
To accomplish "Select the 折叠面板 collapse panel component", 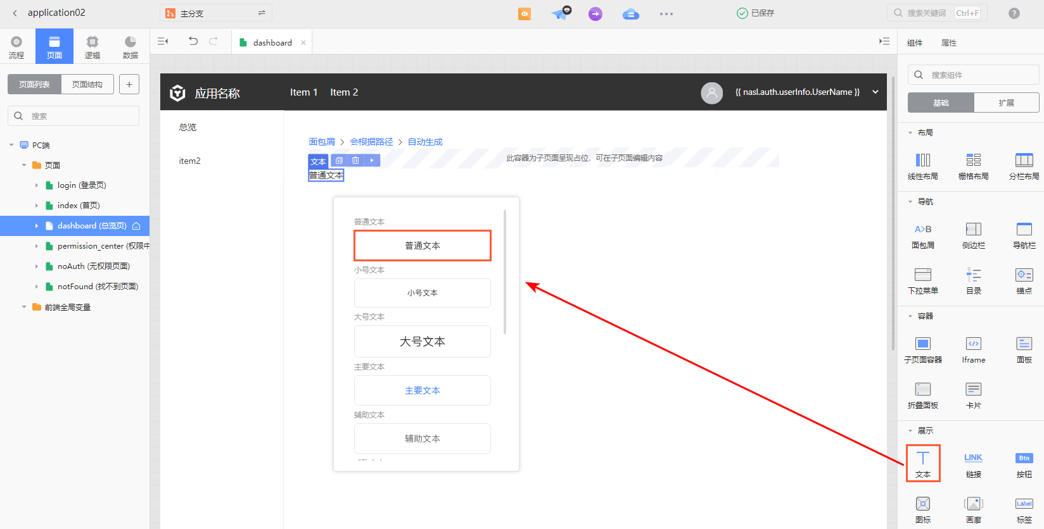I will (x=923, y=395).
